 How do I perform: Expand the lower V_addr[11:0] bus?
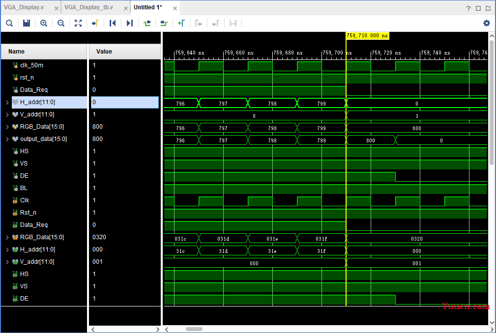point(7,262)
